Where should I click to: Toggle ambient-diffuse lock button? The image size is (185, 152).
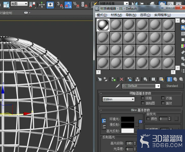141,121
